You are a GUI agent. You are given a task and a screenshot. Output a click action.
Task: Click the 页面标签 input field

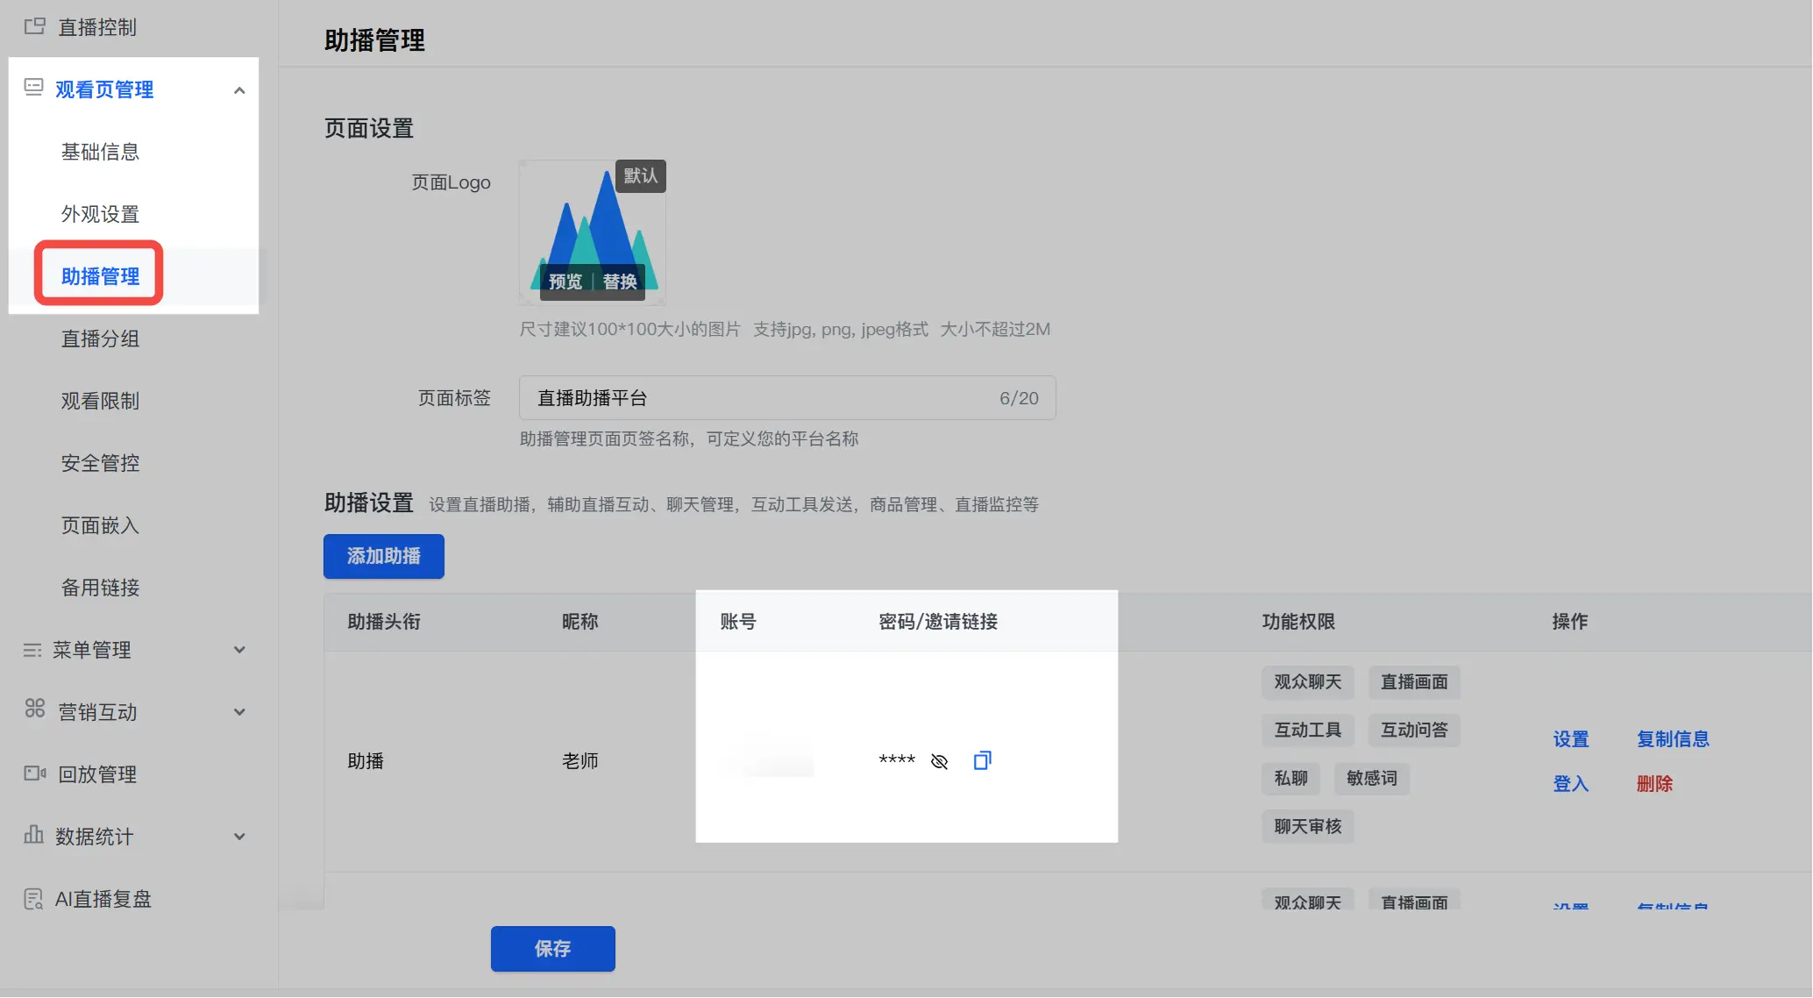coord(787,398)
